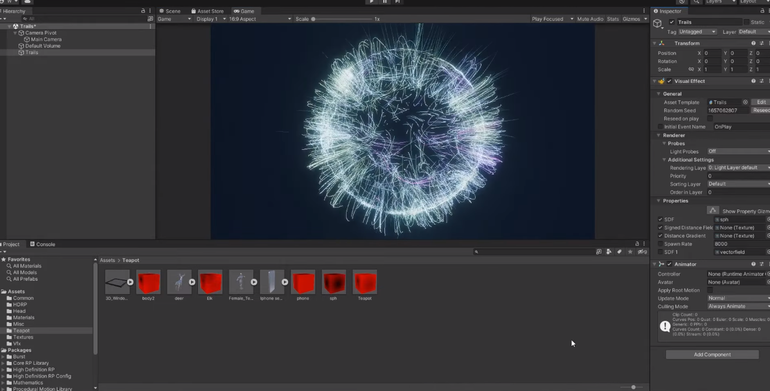Open the search by Label filter icon

pos(619,251)
